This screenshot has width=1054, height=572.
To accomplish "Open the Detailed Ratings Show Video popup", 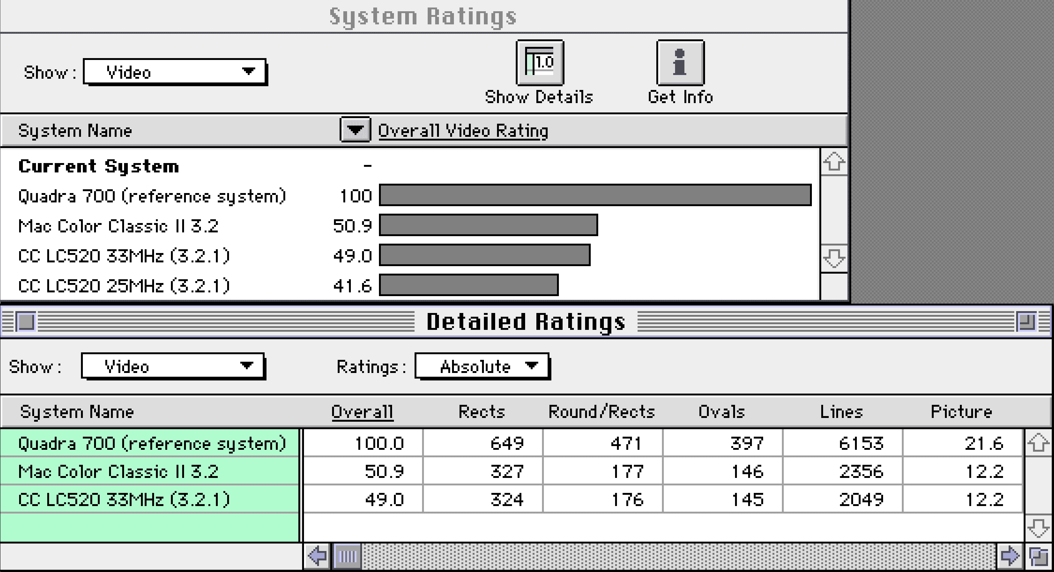I will (x=173, y=366).
